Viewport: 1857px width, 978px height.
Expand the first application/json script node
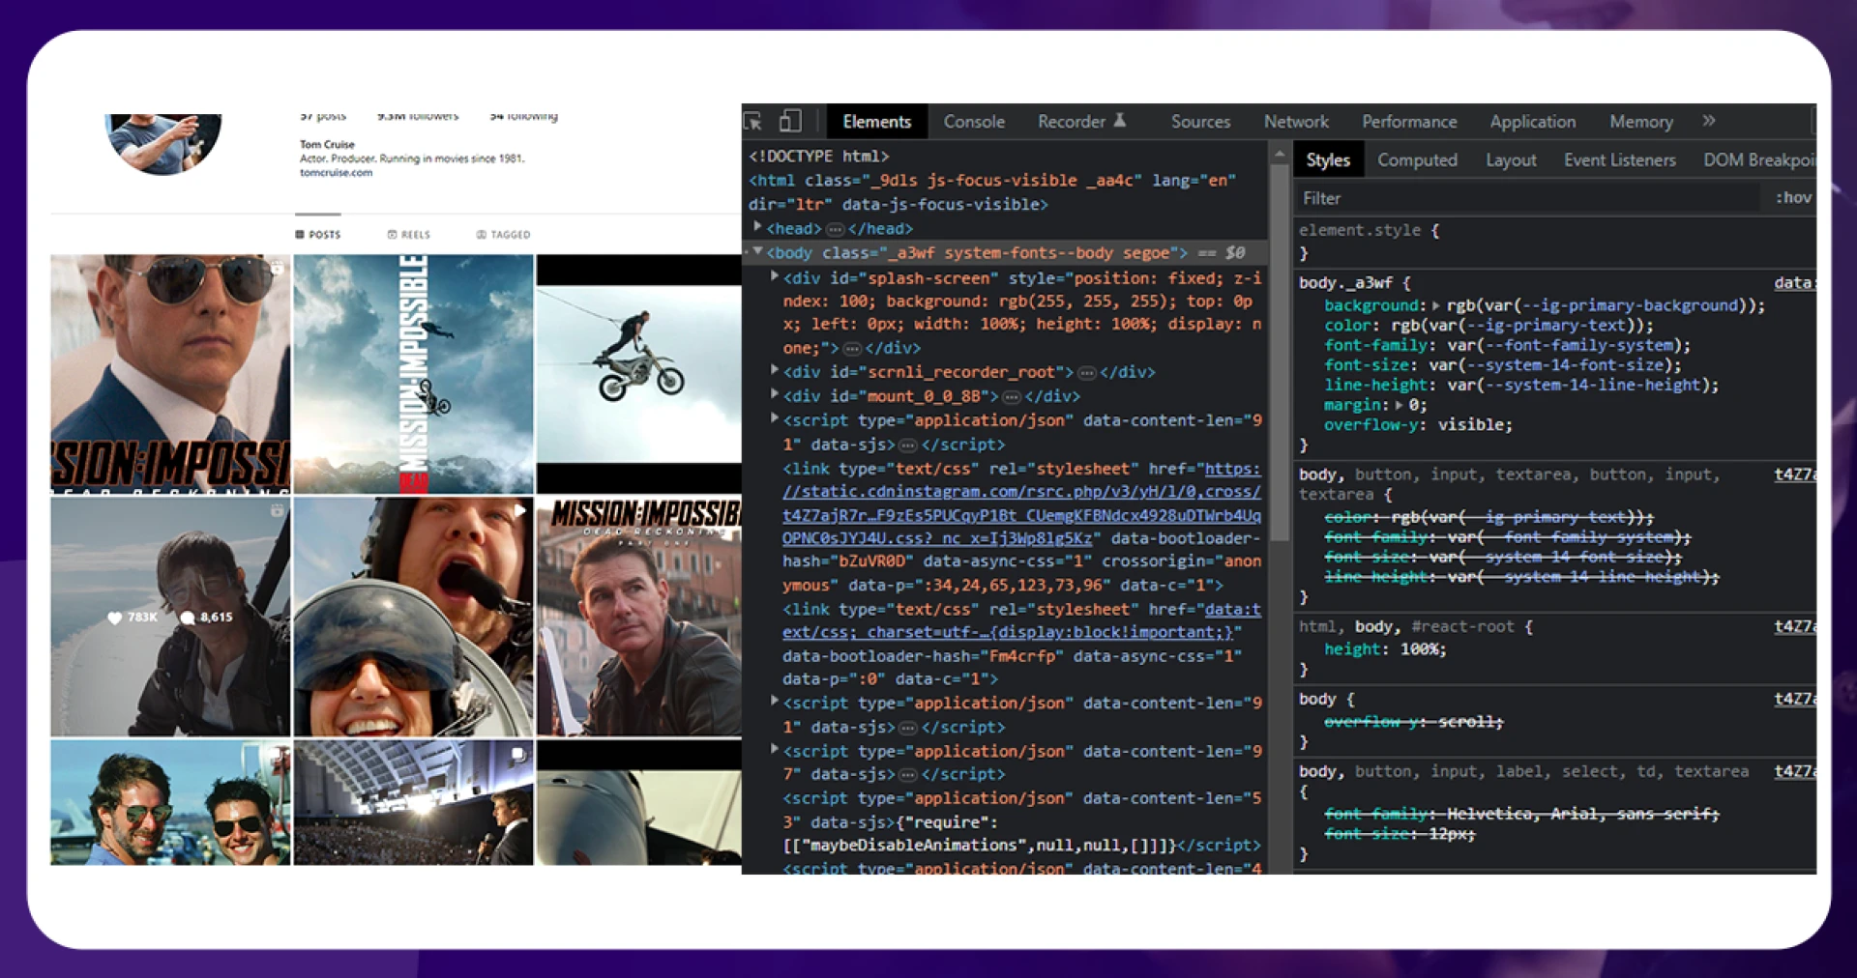[774, 419]
